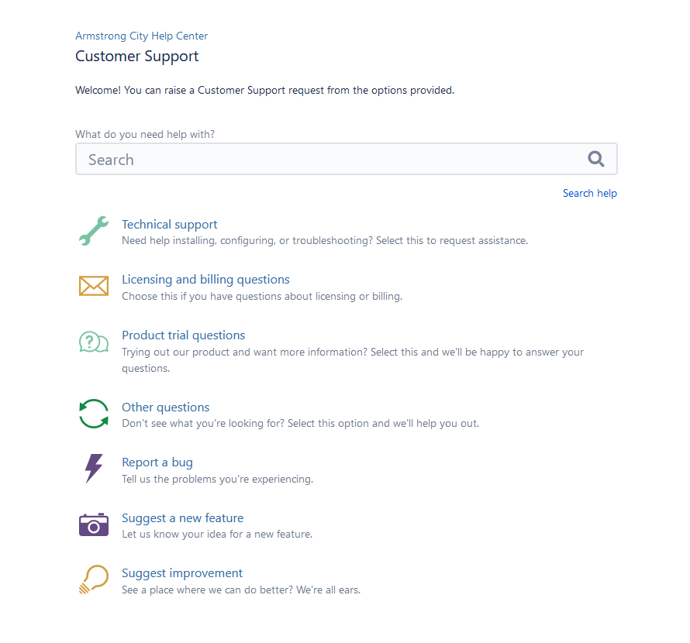Screen dimensions: 690x643
Task: Open Product trial questions via speech bubble icon
Action: (x=93, y=341)
